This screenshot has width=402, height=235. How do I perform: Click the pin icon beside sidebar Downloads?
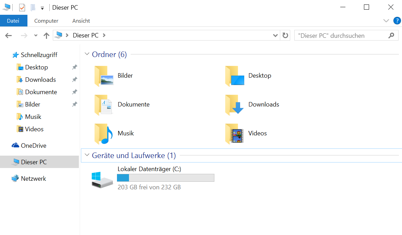75,79
